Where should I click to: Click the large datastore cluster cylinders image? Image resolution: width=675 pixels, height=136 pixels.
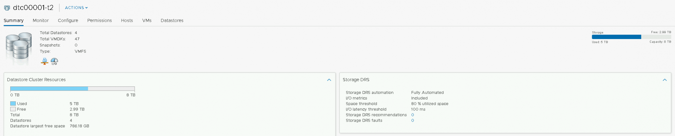pyautogui.click(x=19, y=48)
